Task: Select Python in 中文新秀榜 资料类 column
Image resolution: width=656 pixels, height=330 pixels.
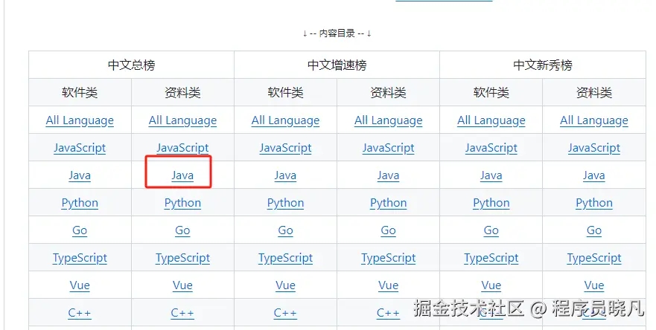Action: click(594, 203)
